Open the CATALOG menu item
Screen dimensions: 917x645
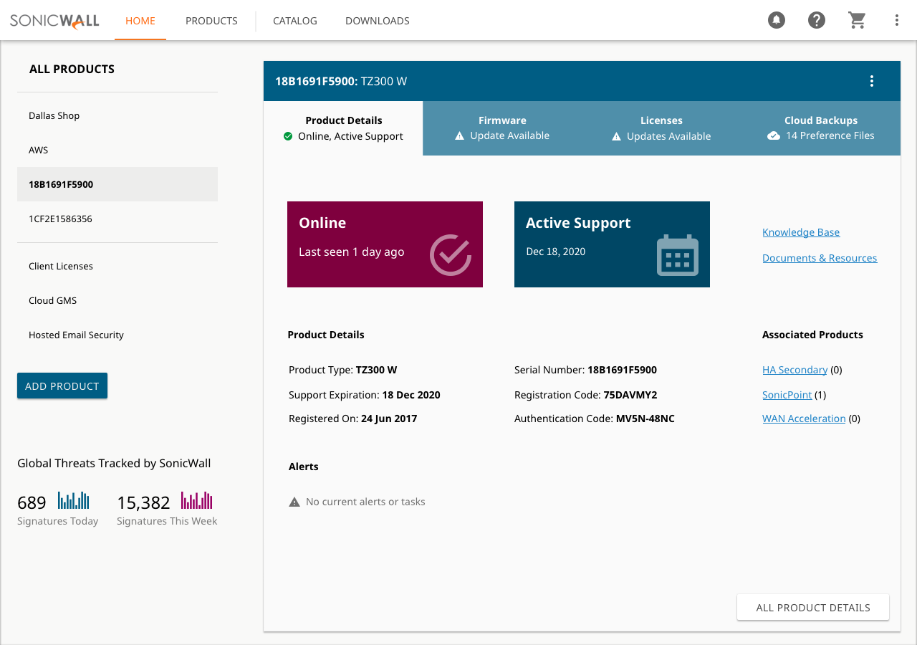[x=295, y=21]
